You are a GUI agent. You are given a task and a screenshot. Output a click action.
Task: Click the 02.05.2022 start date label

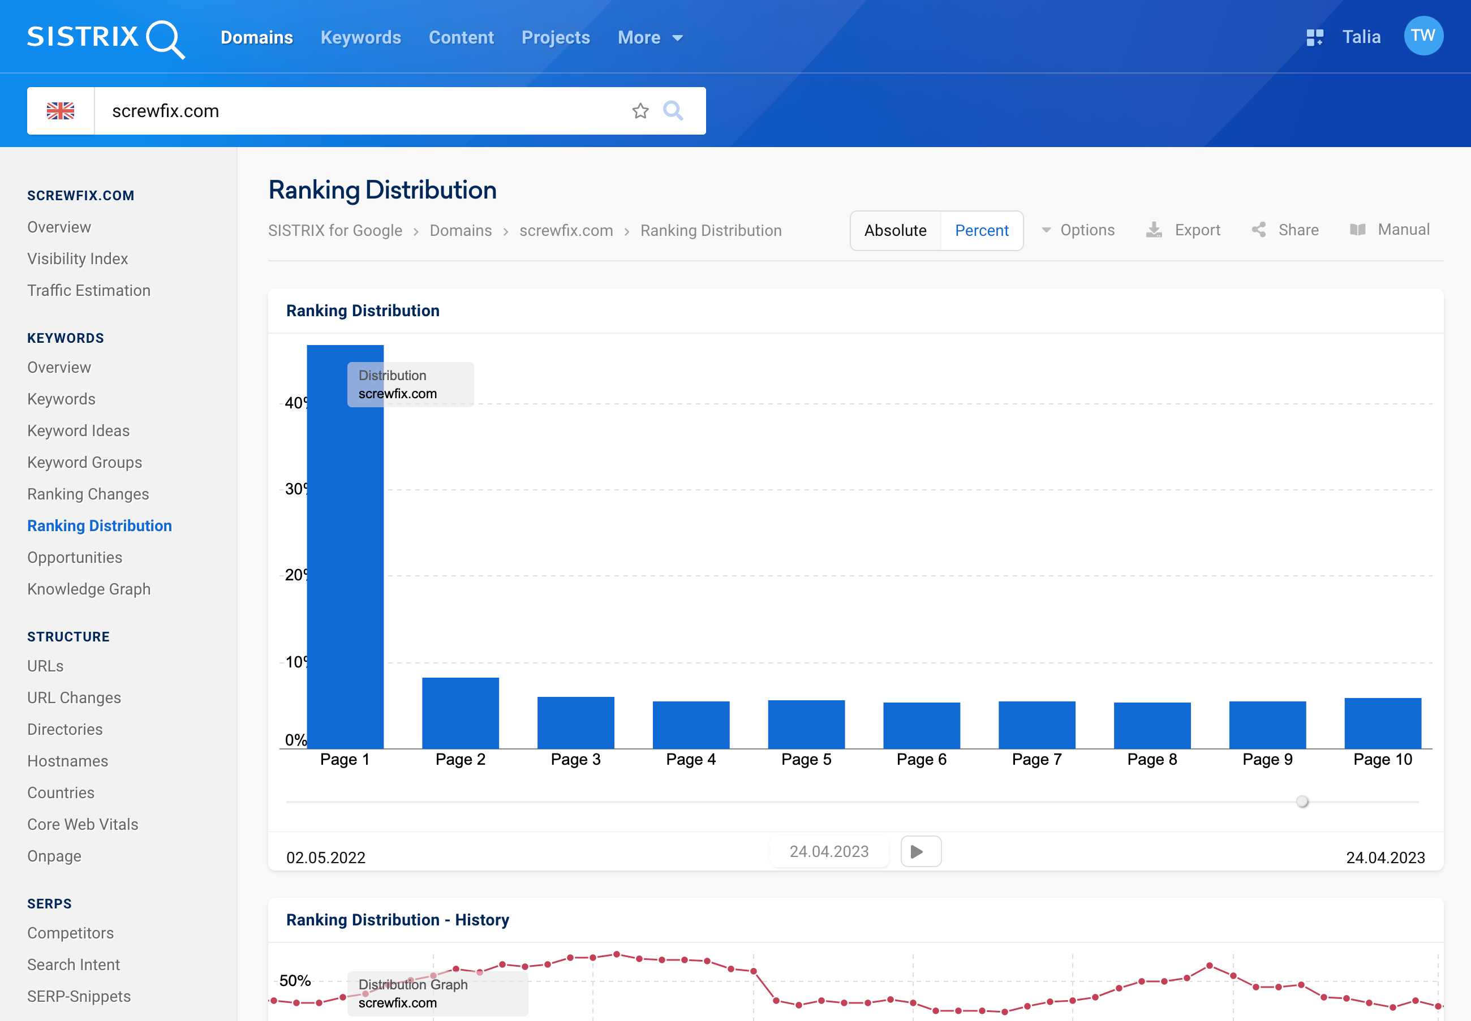(326, 857)
